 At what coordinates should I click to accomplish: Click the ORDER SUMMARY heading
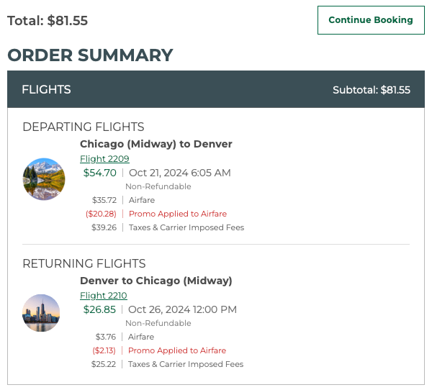pyautogui.click(x=90, y=55)
